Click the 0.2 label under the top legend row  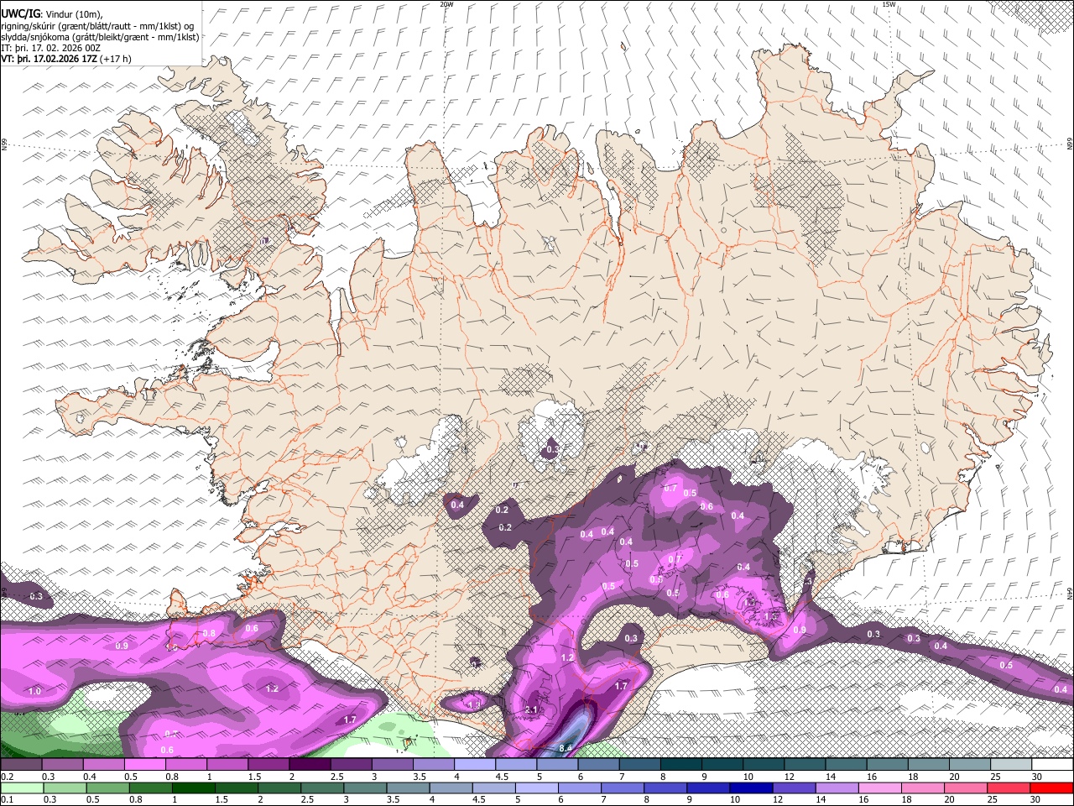(8, 777)
